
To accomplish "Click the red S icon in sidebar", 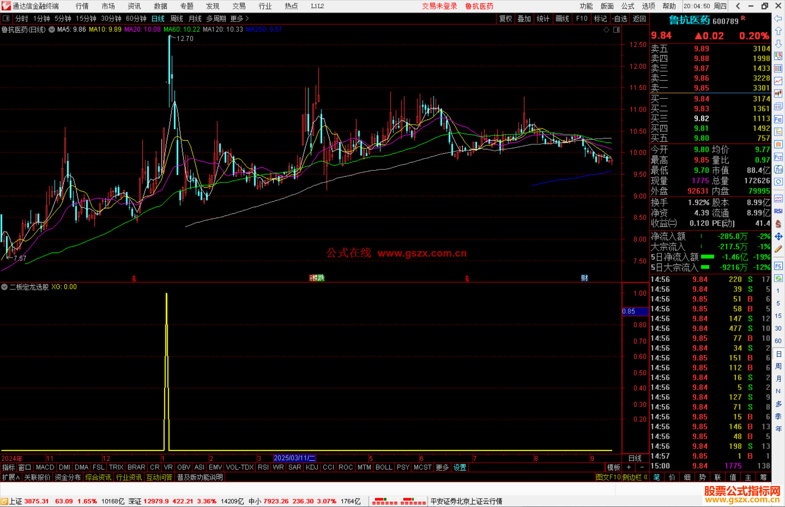I will pos(778,224).
